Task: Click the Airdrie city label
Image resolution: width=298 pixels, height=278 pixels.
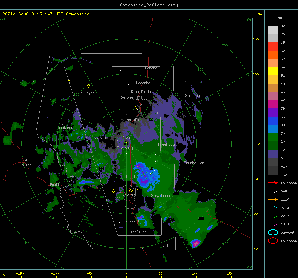Action: [130, 177]
